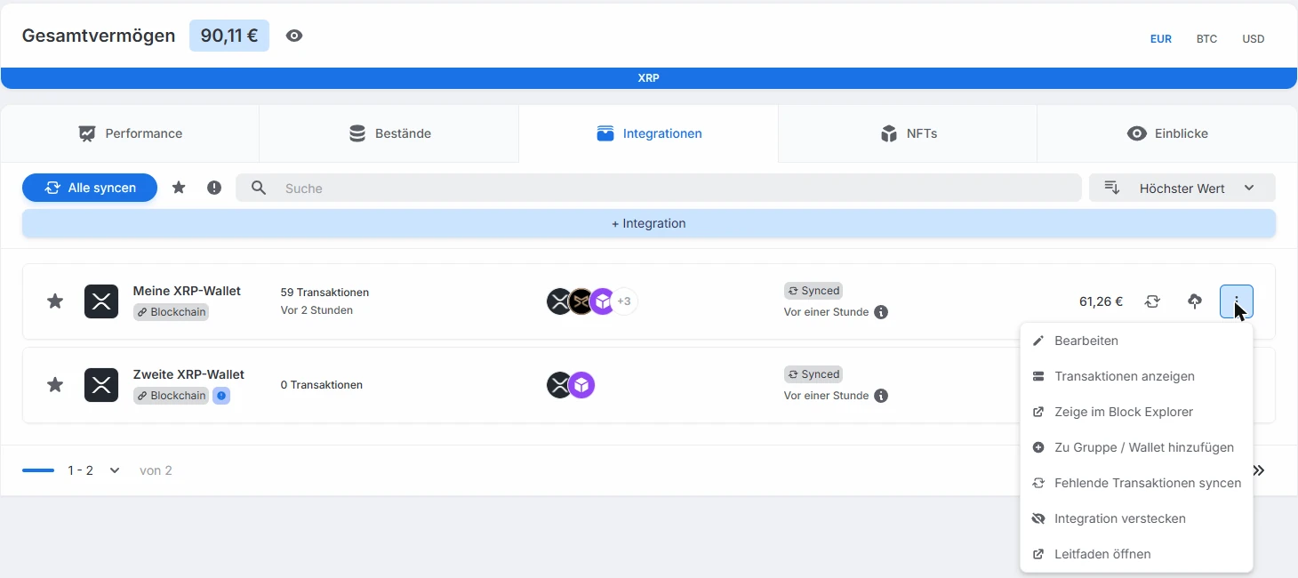Click the 61,26 € value

point(1101,301)
